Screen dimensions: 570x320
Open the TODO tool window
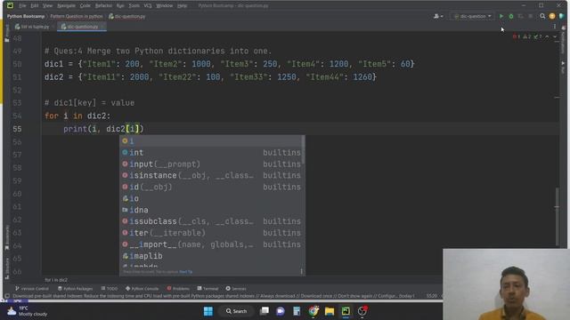tap(110, 288)
